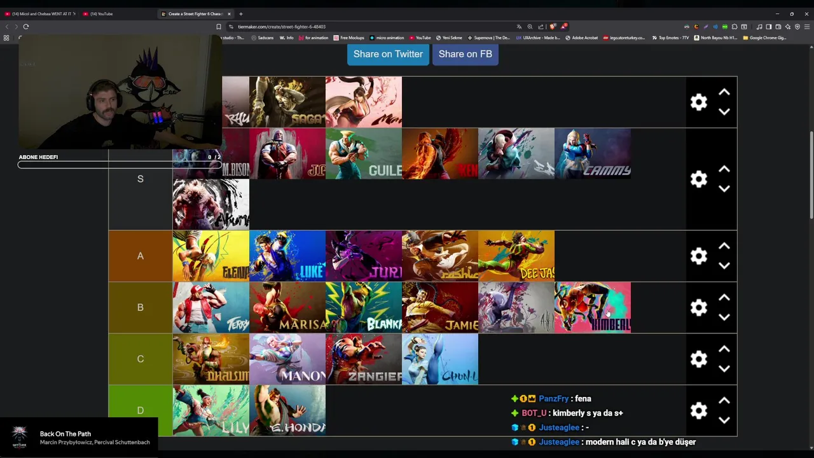Reload the current page

point(26,27)
